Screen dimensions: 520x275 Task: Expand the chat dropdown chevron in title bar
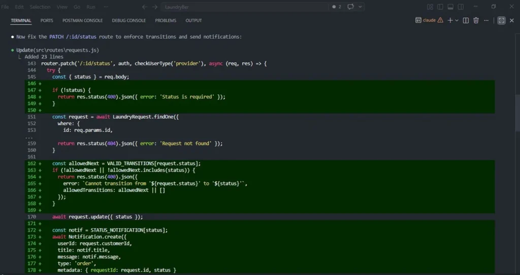pyautogui.click(x=360, y=7)
